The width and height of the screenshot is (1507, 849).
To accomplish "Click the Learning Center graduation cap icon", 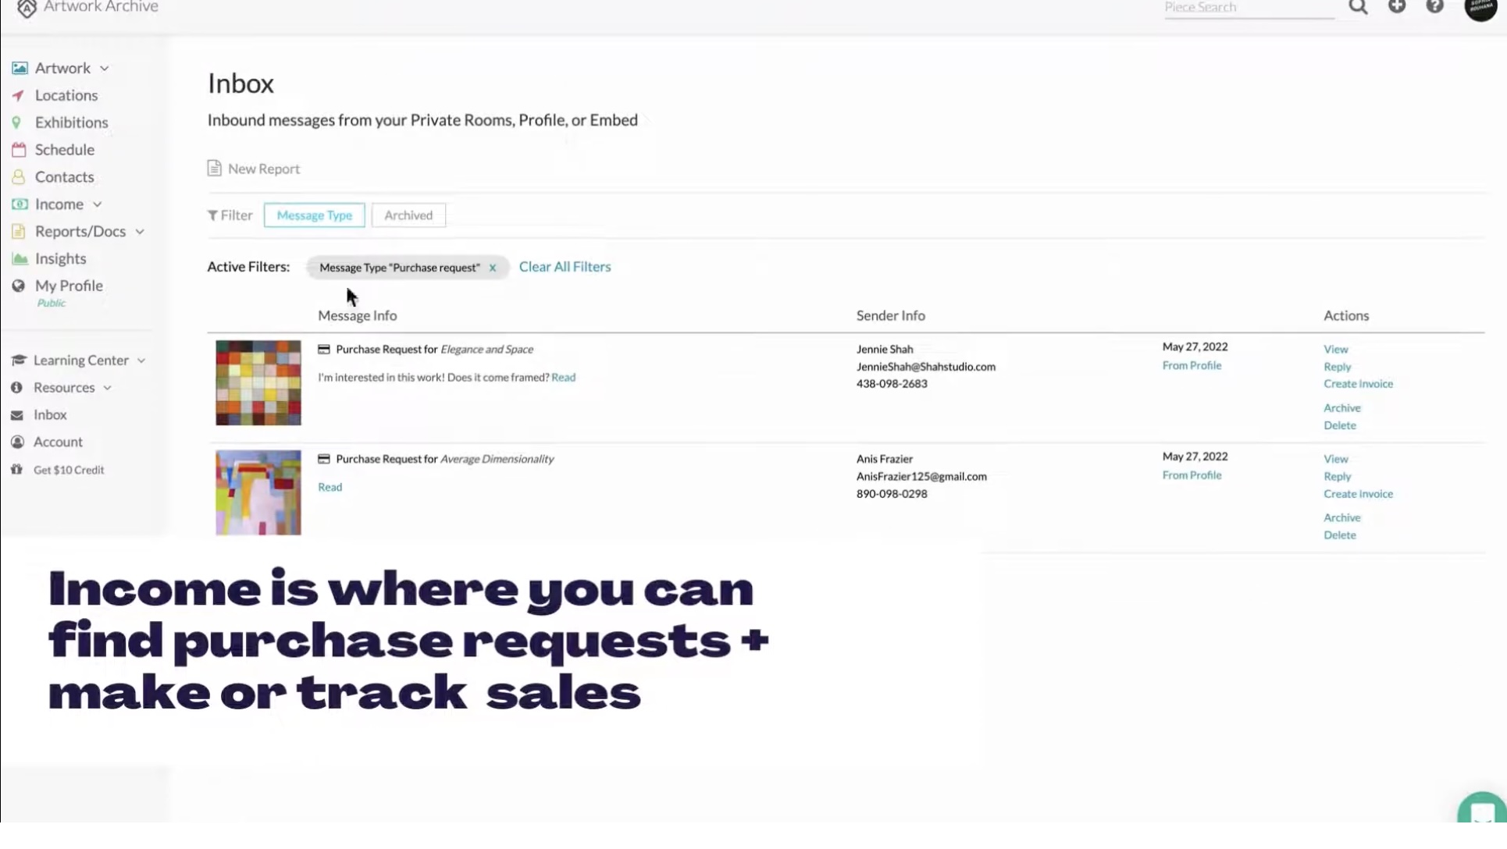I will 19,360.
